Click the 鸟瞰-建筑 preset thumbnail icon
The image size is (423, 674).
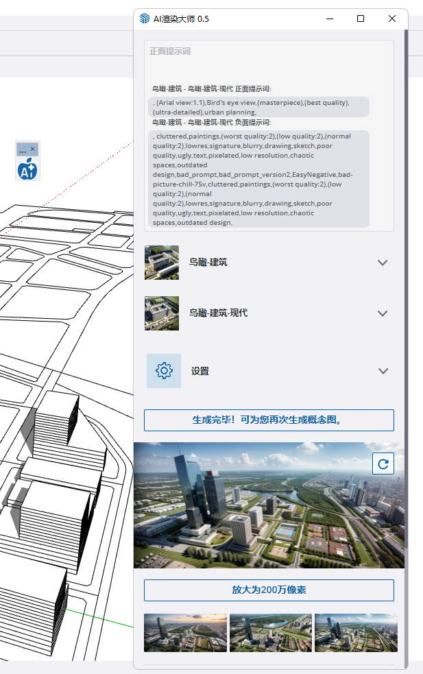click(x=162, y=263)
